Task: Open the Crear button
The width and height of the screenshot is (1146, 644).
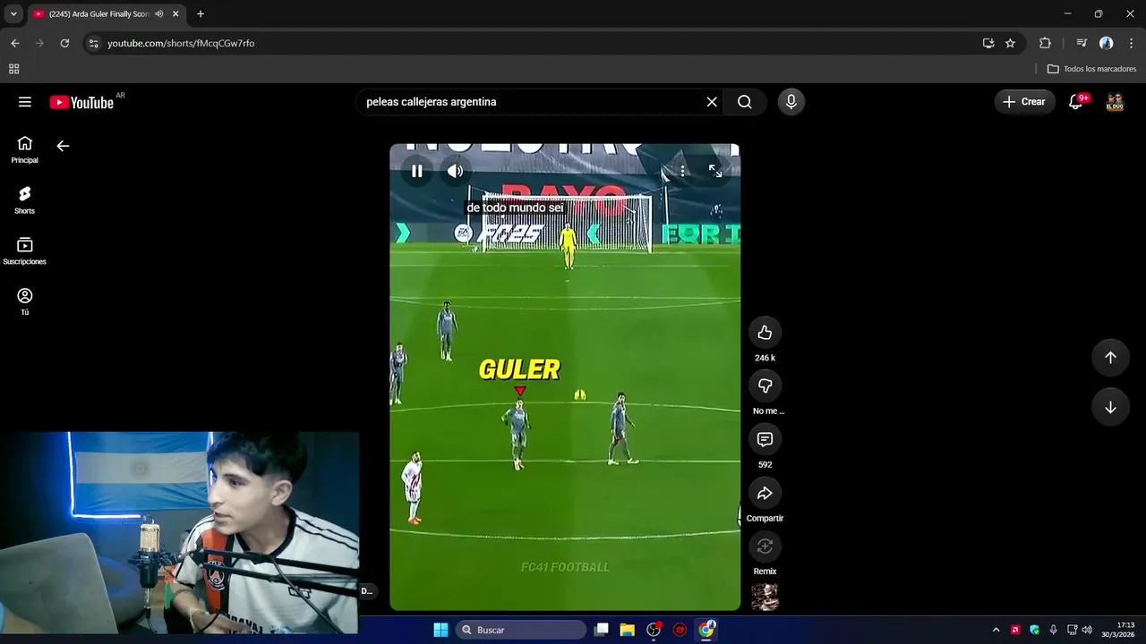Action: pos(1024,102)
